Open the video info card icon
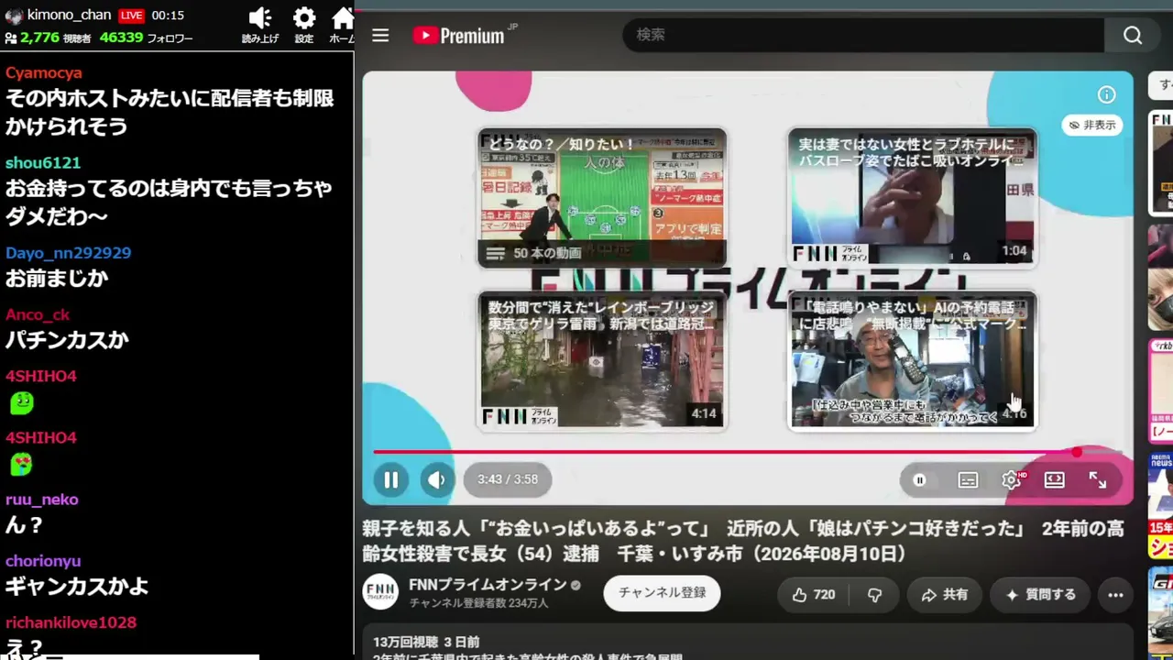Screen dimensions: 1173x660 tap(1107, 94)
